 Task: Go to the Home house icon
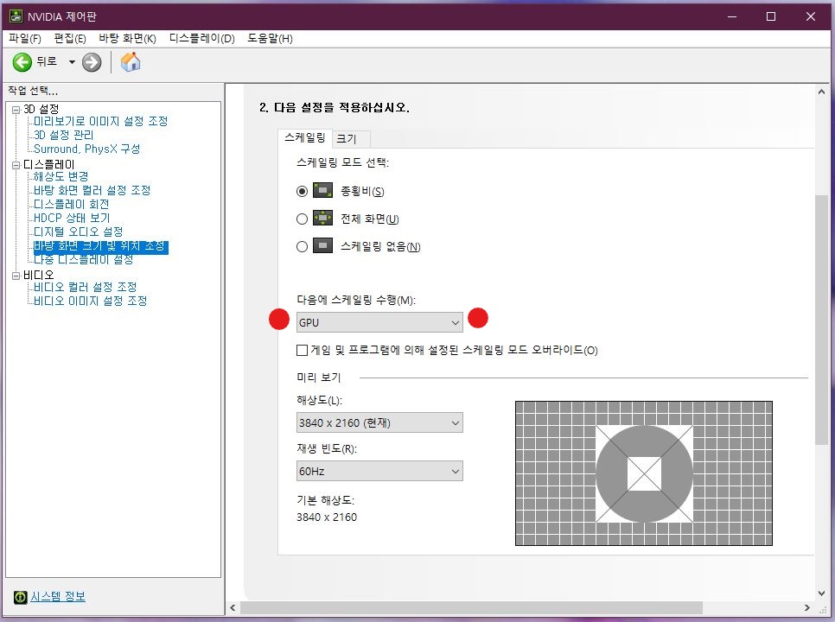[x=131, y=62]
